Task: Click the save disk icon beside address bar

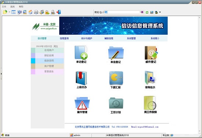Action: pyautogui.click(x=152, y=12)
